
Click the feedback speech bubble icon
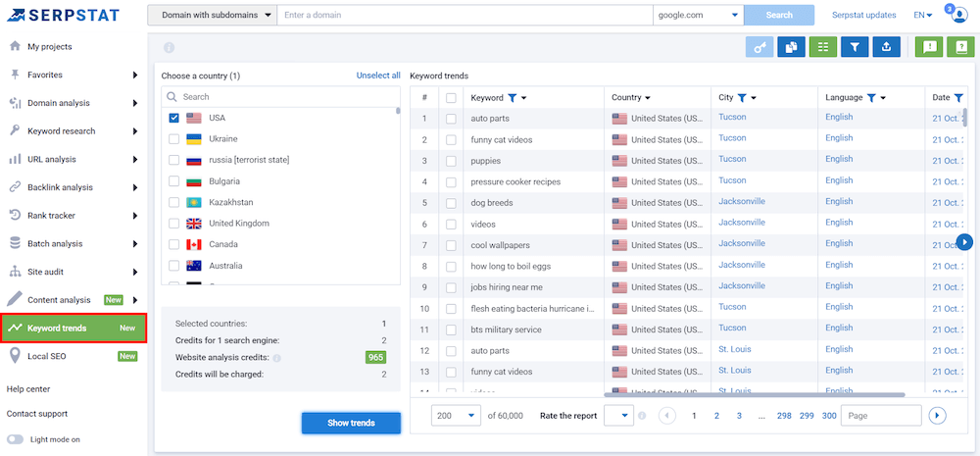(929, 46)
